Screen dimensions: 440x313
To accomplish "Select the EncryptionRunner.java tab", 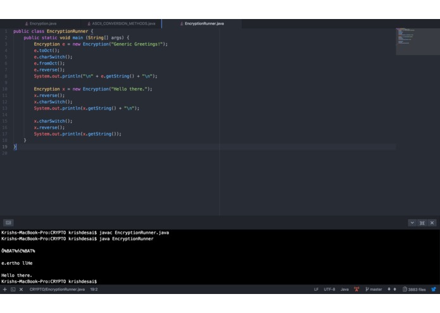I will pyautogui.click(x=202, y=23).
